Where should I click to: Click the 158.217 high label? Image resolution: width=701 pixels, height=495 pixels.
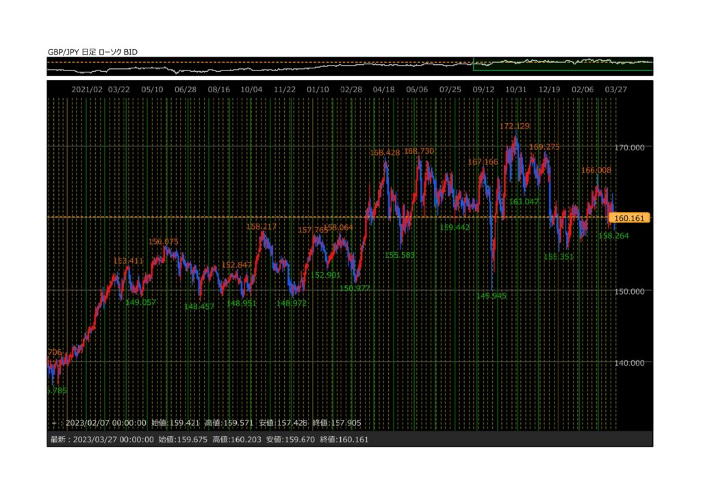(261, 226)
